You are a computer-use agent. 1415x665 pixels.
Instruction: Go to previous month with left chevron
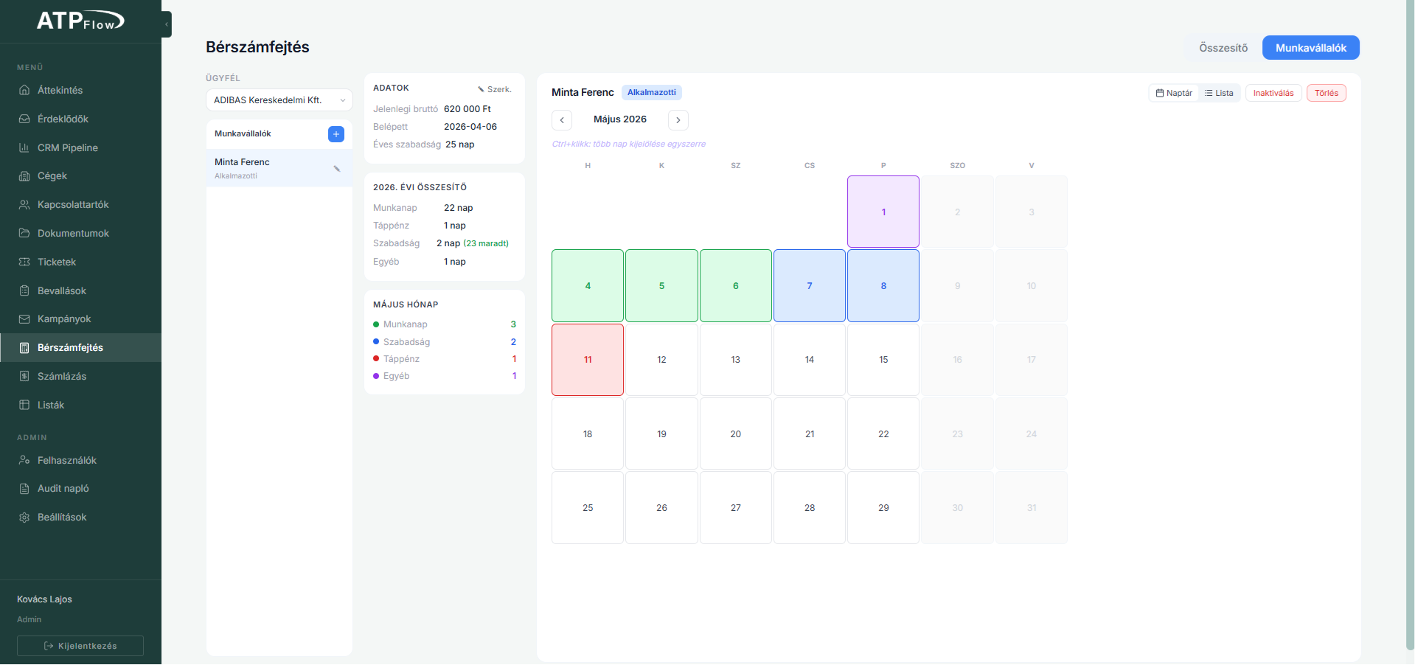[x=562, y=120]
